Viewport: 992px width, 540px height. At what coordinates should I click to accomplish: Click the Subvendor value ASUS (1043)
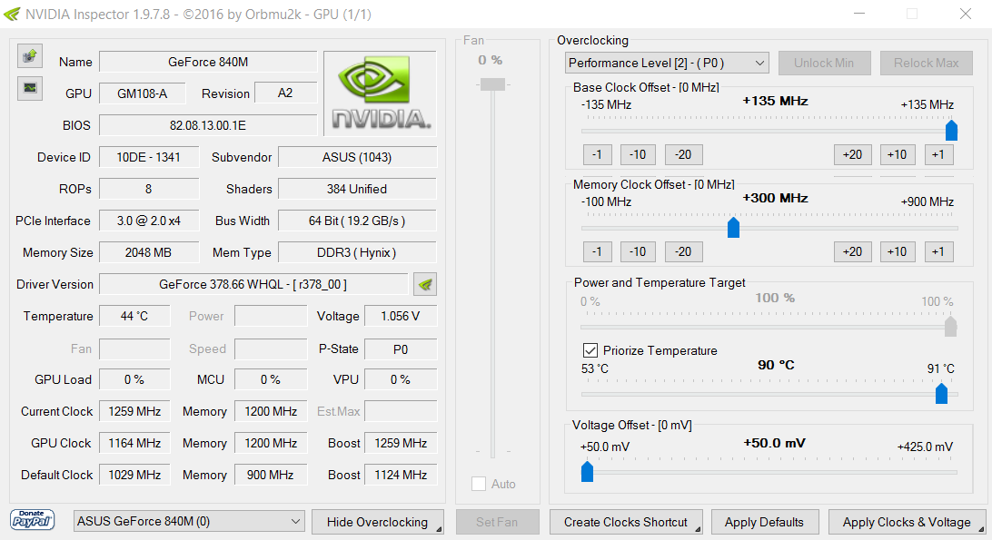357,157
